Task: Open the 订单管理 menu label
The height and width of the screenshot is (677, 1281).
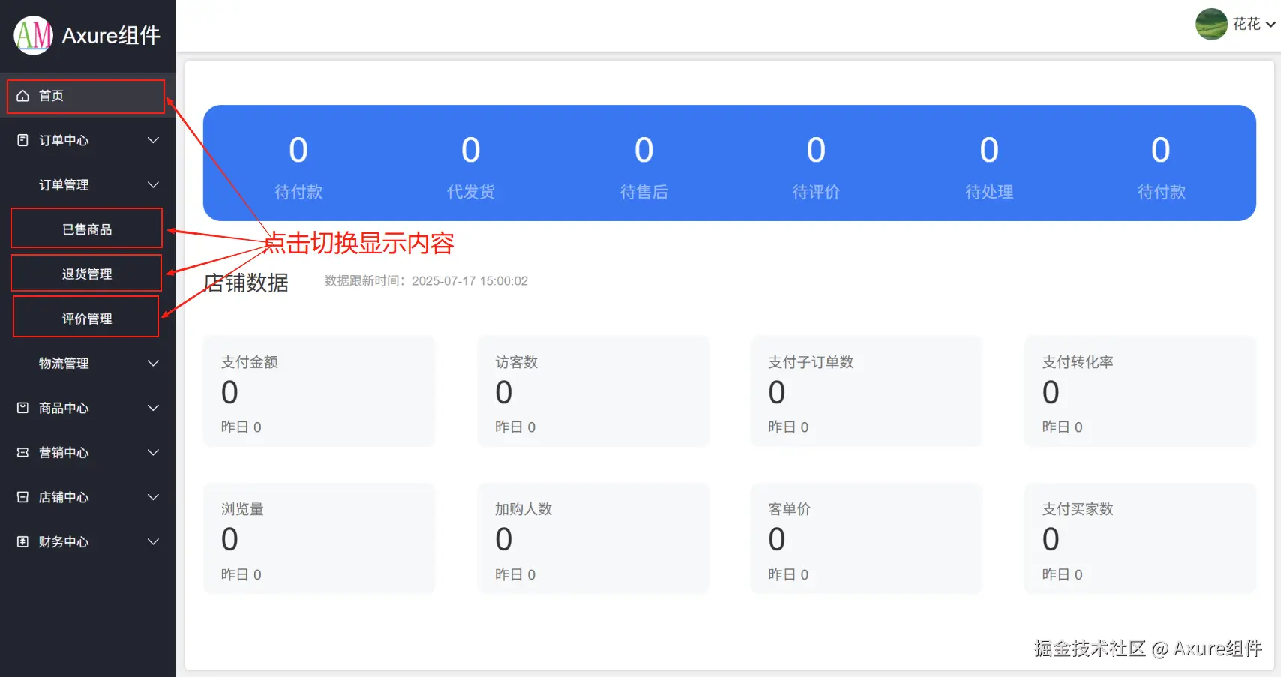Action: pos(64,184)
